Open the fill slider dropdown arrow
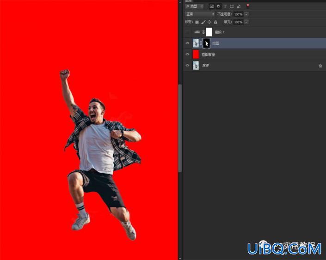The height and width of the screenshot is (260, 326). point(246,22)
